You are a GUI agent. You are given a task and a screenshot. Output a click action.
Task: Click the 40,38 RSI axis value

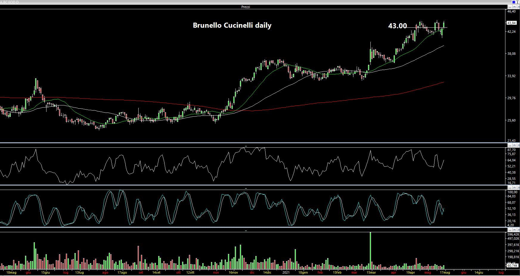[x=511, y=172]
